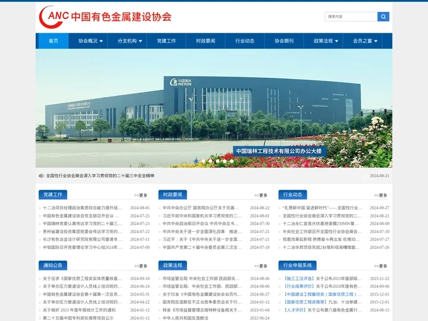Open article 中共中央关于进一步全面深化改革
428x321 pixels.
coord(202,231)
